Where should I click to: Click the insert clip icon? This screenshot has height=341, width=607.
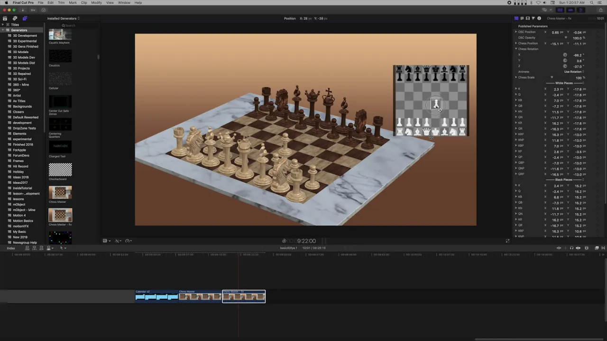pyautogui.click(x=34, y=248)
